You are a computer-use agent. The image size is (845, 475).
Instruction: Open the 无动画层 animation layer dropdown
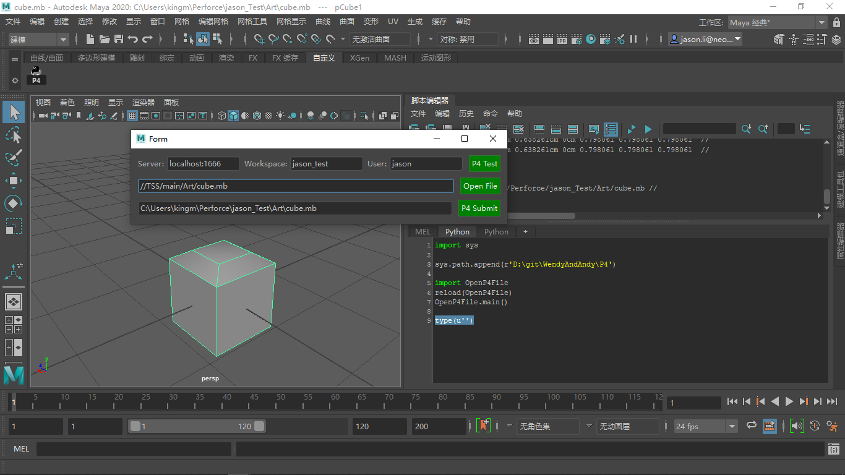(x=628, y=426)
